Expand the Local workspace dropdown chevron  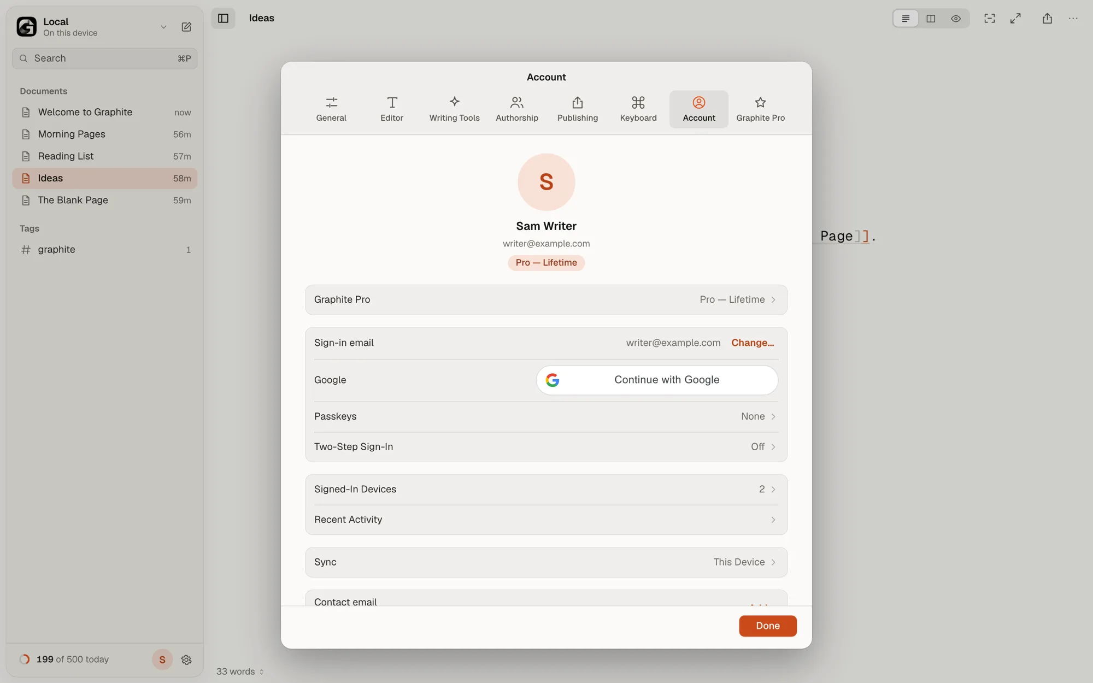point(163,27)
